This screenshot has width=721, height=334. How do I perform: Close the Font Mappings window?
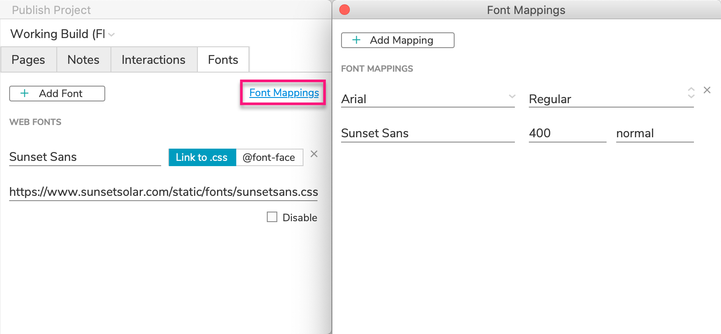pyautogui.click(x=345, y=10)
